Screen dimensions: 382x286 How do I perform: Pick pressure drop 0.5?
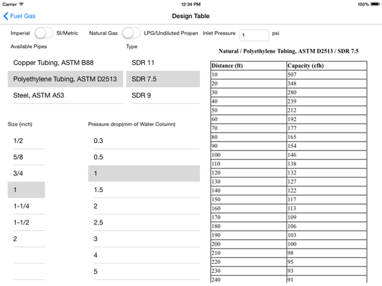pos(144,157)
